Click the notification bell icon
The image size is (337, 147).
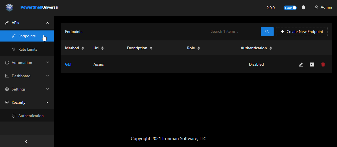(303, 7)
